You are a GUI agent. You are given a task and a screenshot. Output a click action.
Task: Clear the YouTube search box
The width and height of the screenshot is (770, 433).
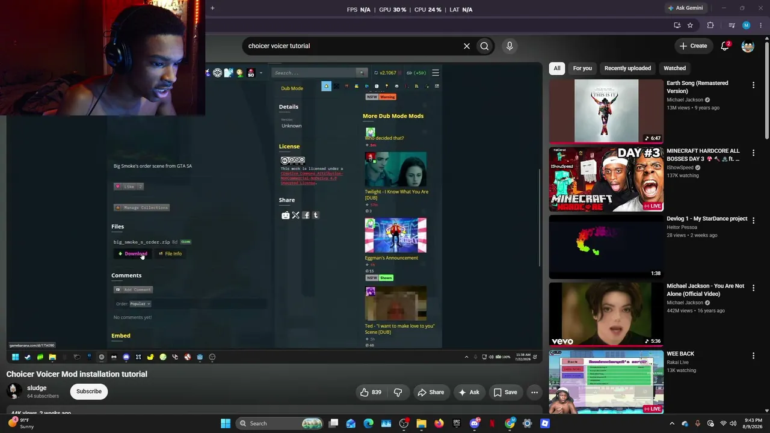(466, 46)
